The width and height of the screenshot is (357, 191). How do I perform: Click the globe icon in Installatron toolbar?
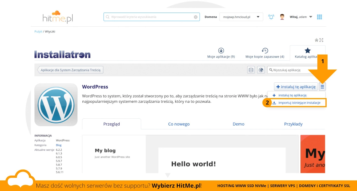coord(261,70)
